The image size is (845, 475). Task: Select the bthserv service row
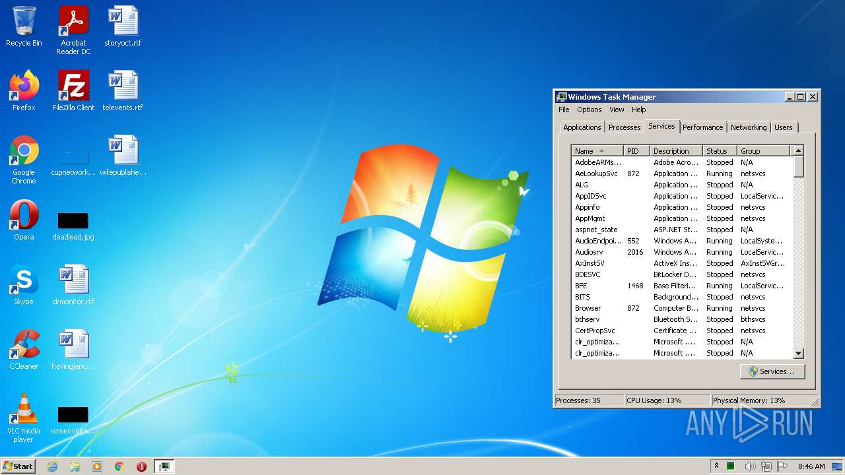[682, 319]
